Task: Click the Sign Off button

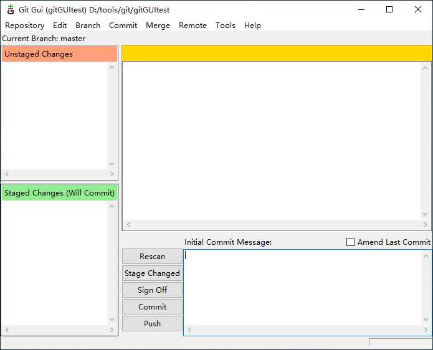Action: pyautogui.click(x=152, y=290)
